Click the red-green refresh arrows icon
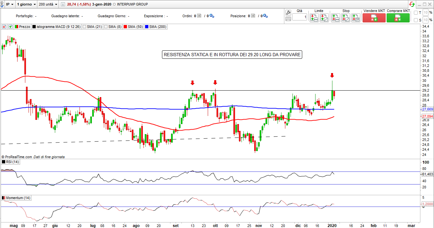Viewport: 434px width, 228px height. point(412,4)
